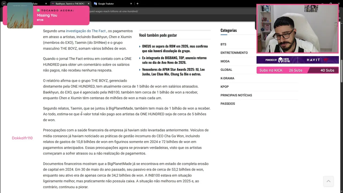Viewport: 343px width, 193px height.
Task: Open a new browser tab
Action: 137,4
